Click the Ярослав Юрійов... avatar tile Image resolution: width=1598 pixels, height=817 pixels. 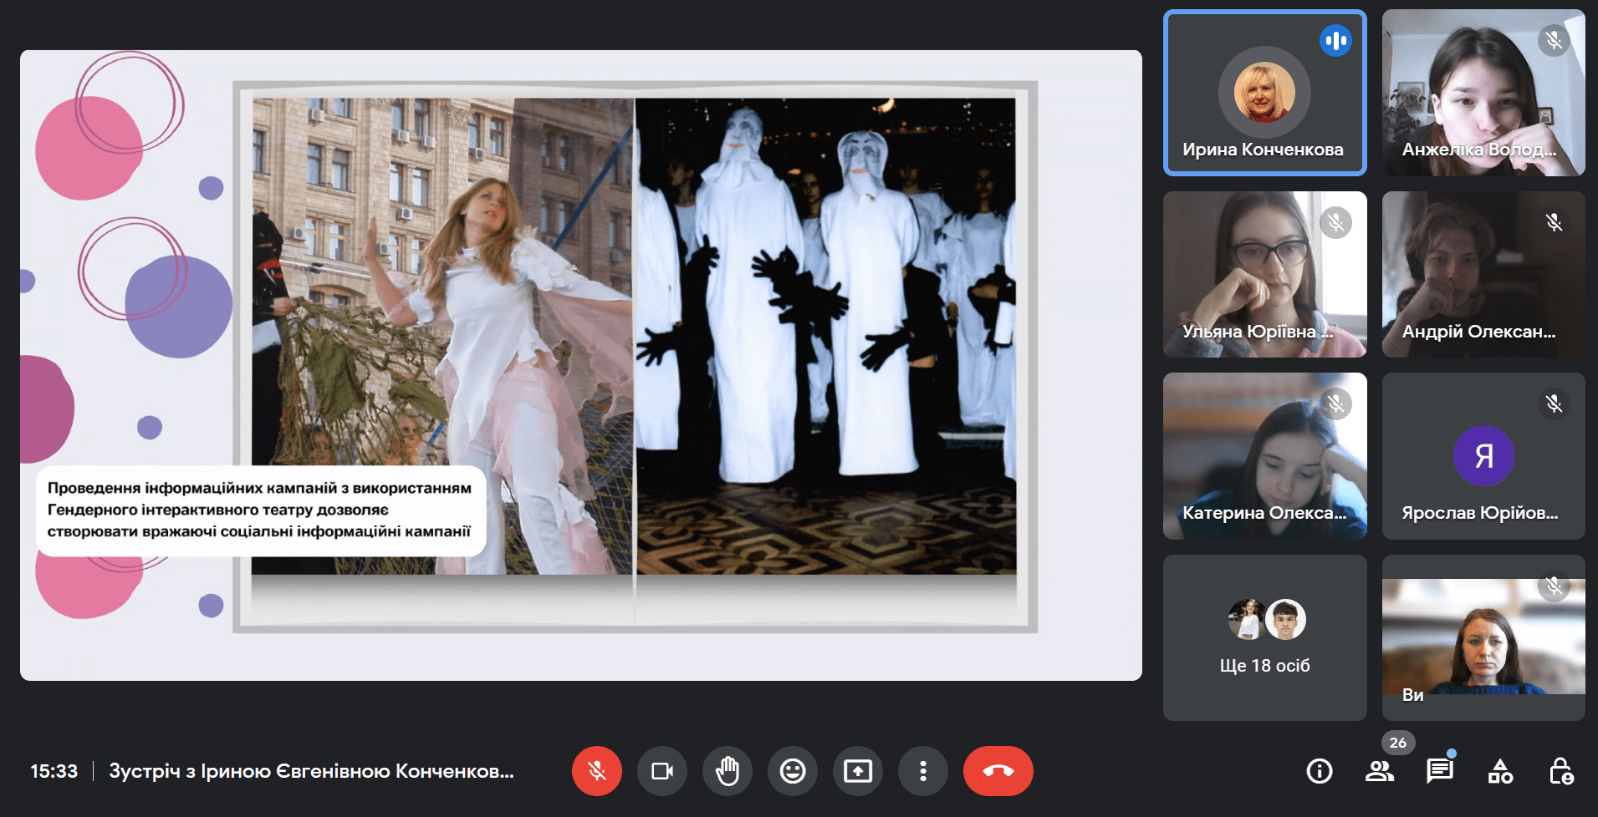tap(1483, 456)
